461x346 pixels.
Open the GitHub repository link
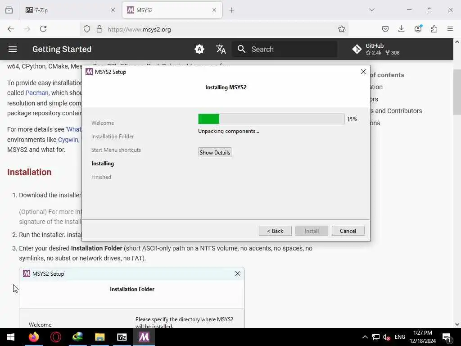pos(376,49)
